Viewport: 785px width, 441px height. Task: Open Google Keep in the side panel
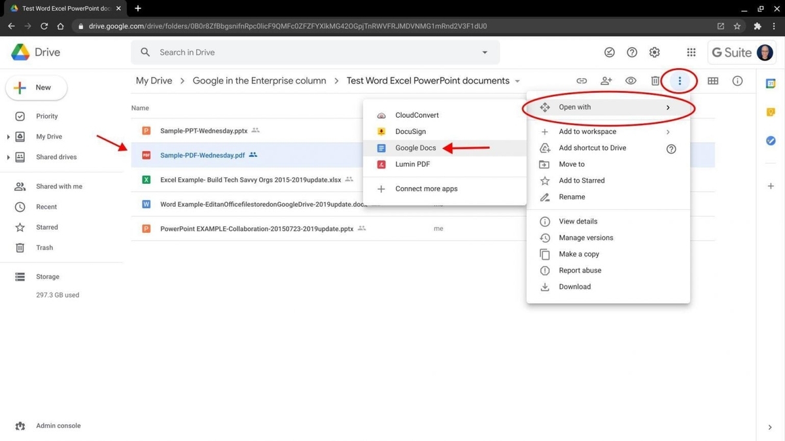[771, 112]
